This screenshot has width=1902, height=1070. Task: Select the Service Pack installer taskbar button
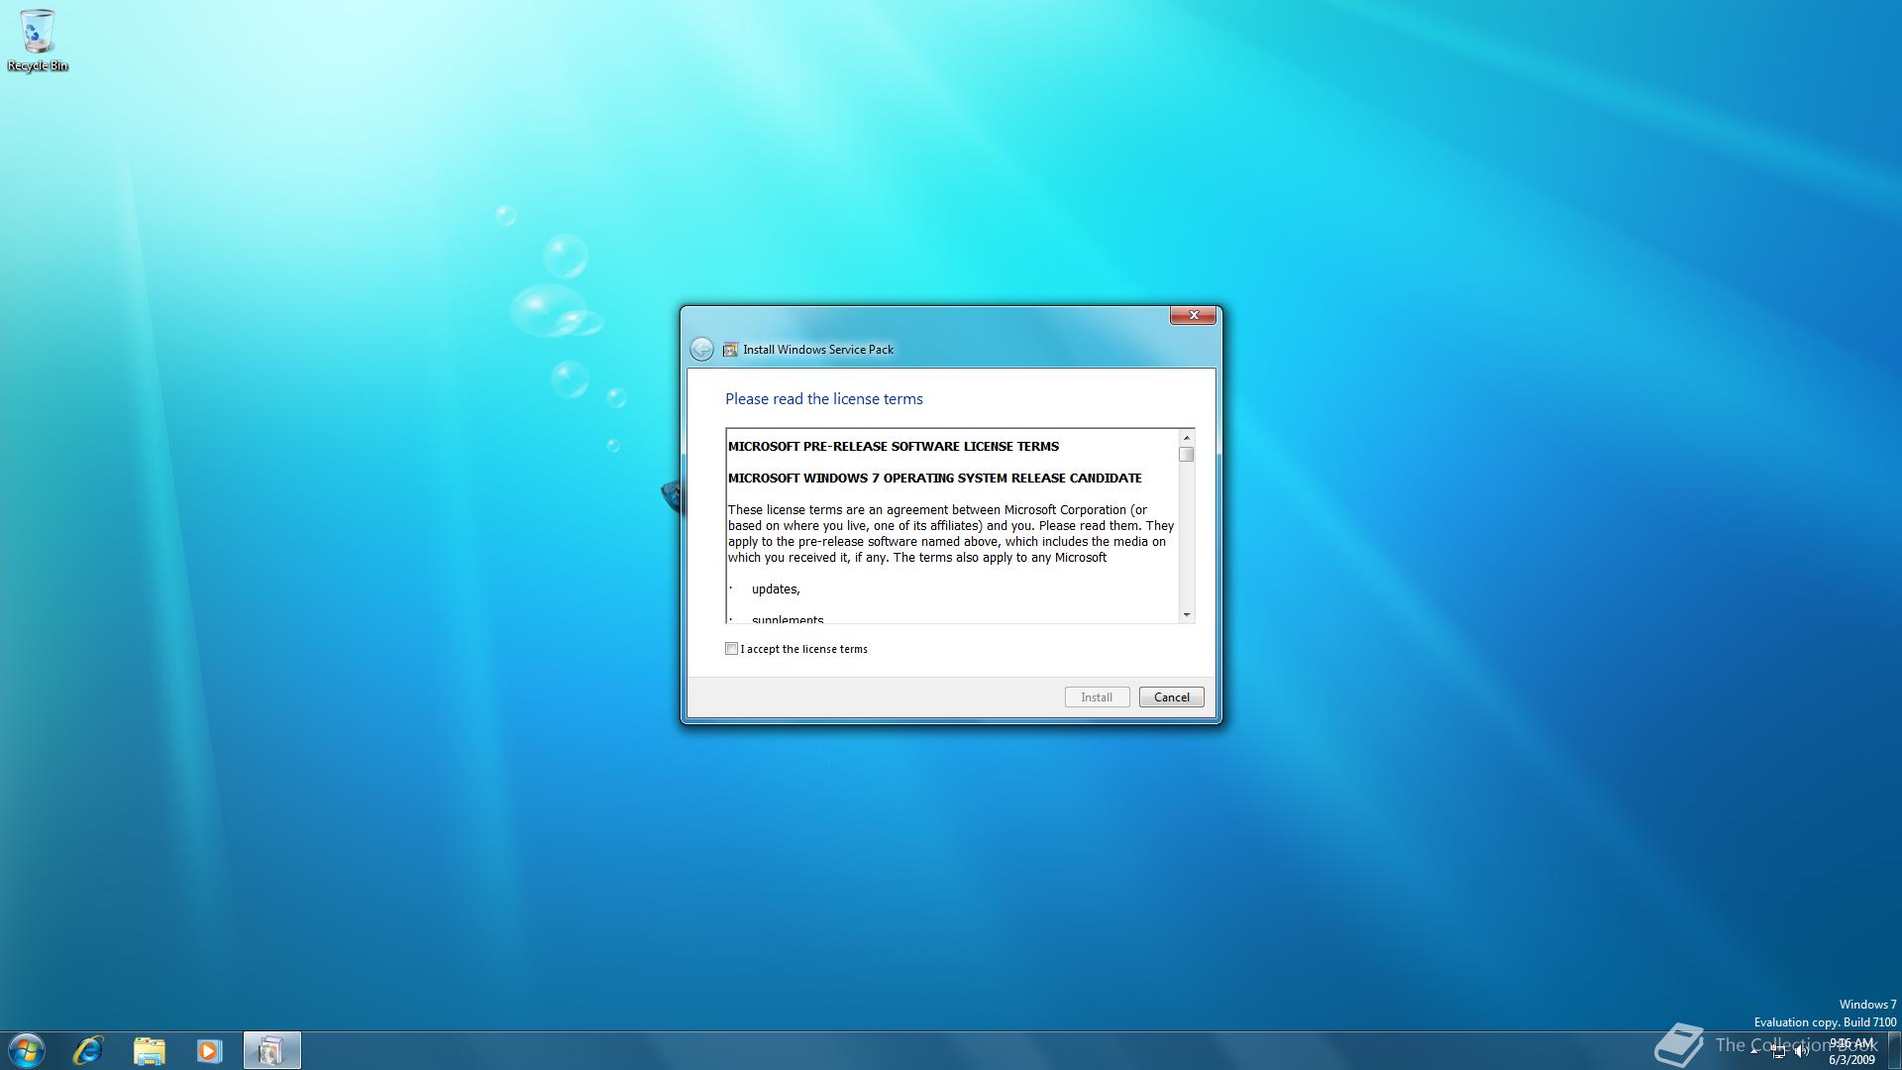271,1050
